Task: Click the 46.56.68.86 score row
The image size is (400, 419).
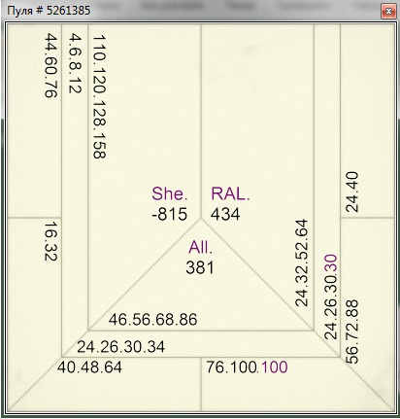Action: pos(152,320)
